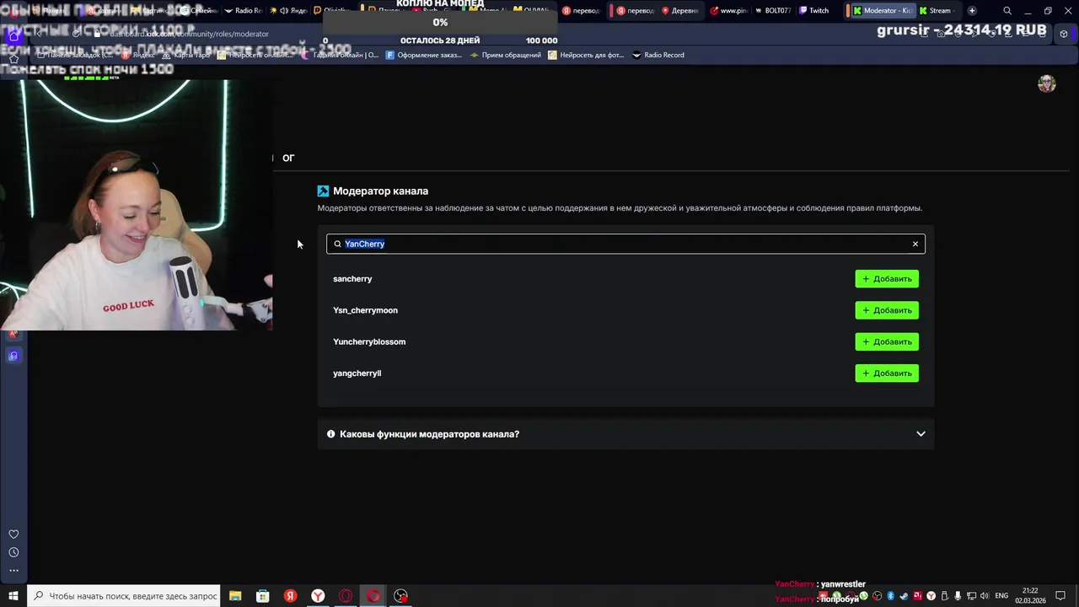Image resolution: width=1079 pixels, height=607 pixels.
Task: Click the Windows taskbar search box
Action: tap(124, 596)
